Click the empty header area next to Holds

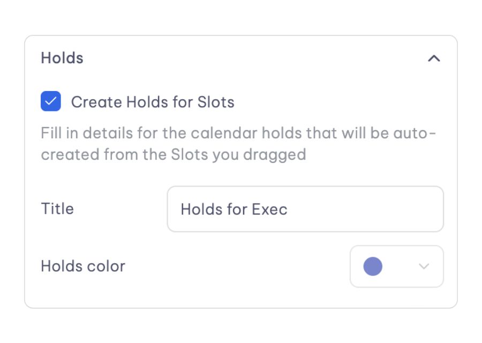tap(255, 58)
